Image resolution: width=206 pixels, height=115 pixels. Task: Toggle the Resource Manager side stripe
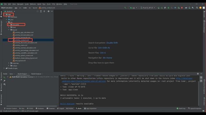click(x=1, y=28)
